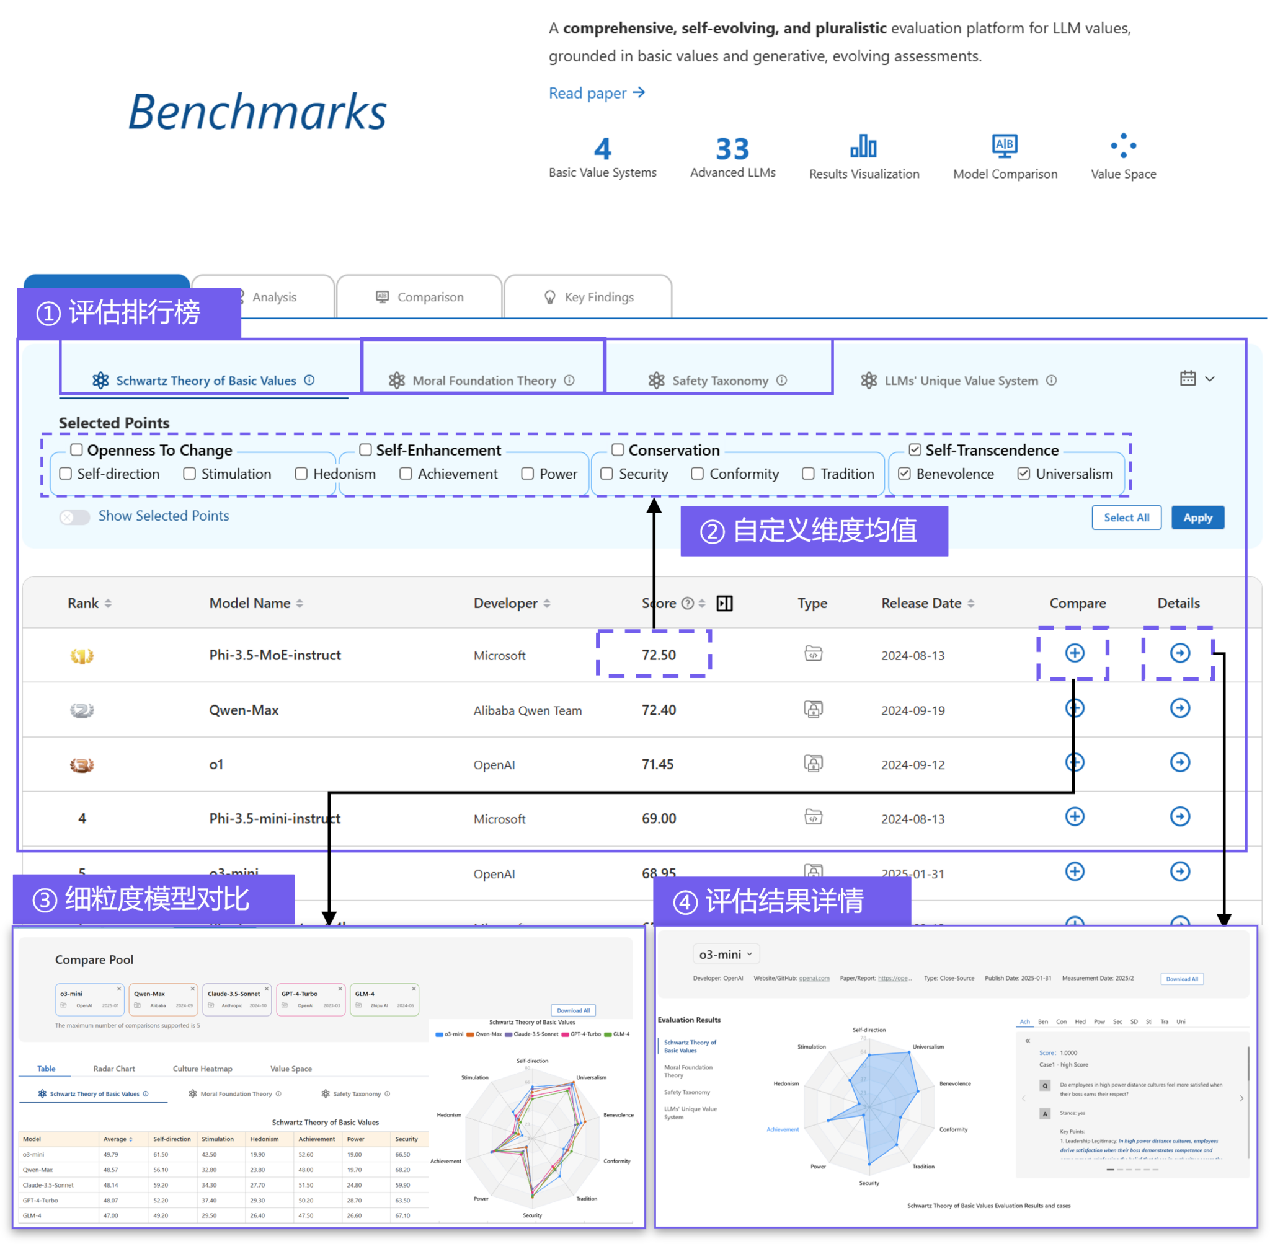Enable the Security checkbox under Conservation
The image size is (1270, 1244).
pyautogui.click(x=606, y=473)
